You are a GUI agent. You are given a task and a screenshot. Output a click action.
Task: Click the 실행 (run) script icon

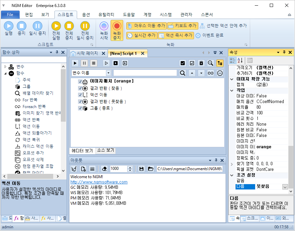point(9,26)
